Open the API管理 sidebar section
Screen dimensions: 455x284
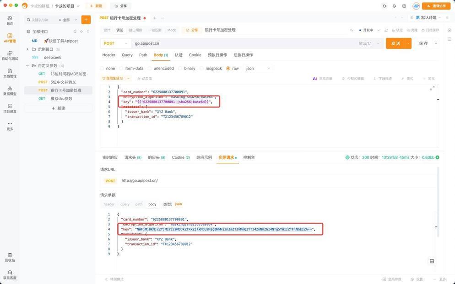(10, 38)
